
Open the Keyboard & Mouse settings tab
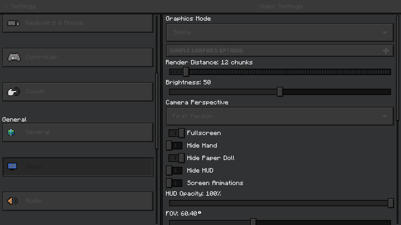[78, 23]
